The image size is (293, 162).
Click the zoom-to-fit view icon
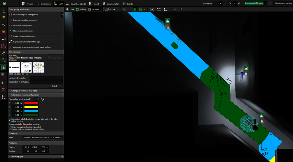pyautogui.click(x=152, y=9)
